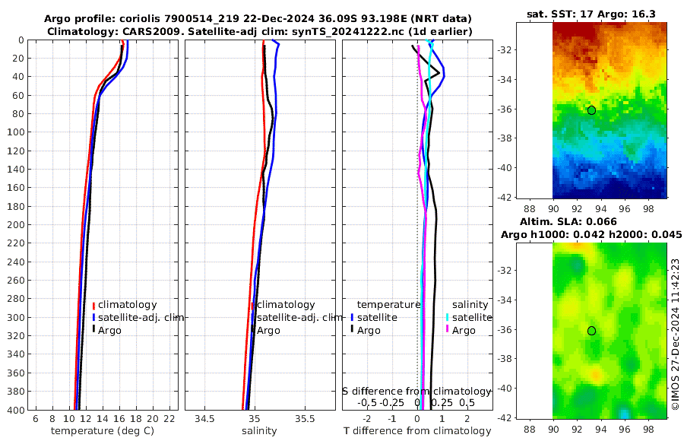Click the vertical '©IMOS 27-Dec-2024 11:42:23' timestamp
Viewport: 684px width, 441px height.
tap(676, 334)
